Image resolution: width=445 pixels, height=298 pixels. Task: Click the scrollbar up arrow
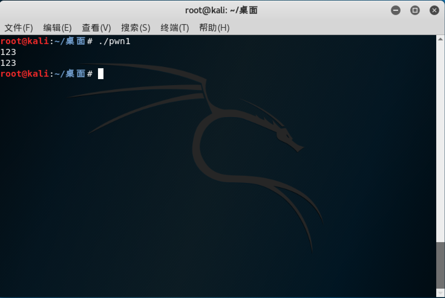440,39
